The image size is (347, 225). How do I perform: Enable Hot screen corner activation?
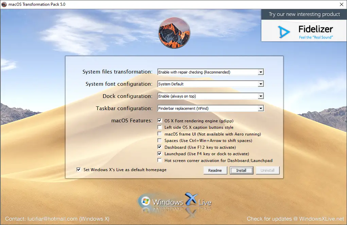(x=159, y=160)
